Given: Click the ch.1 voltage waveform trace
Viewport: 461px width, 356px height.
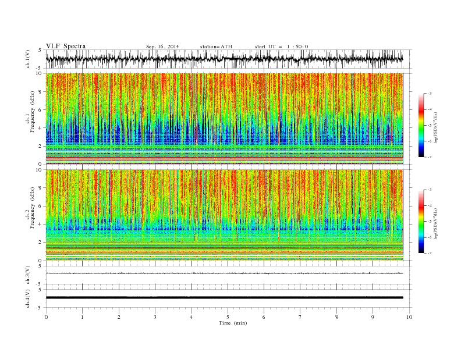Looking at the screenshot, I should click(x=224, y=59).
